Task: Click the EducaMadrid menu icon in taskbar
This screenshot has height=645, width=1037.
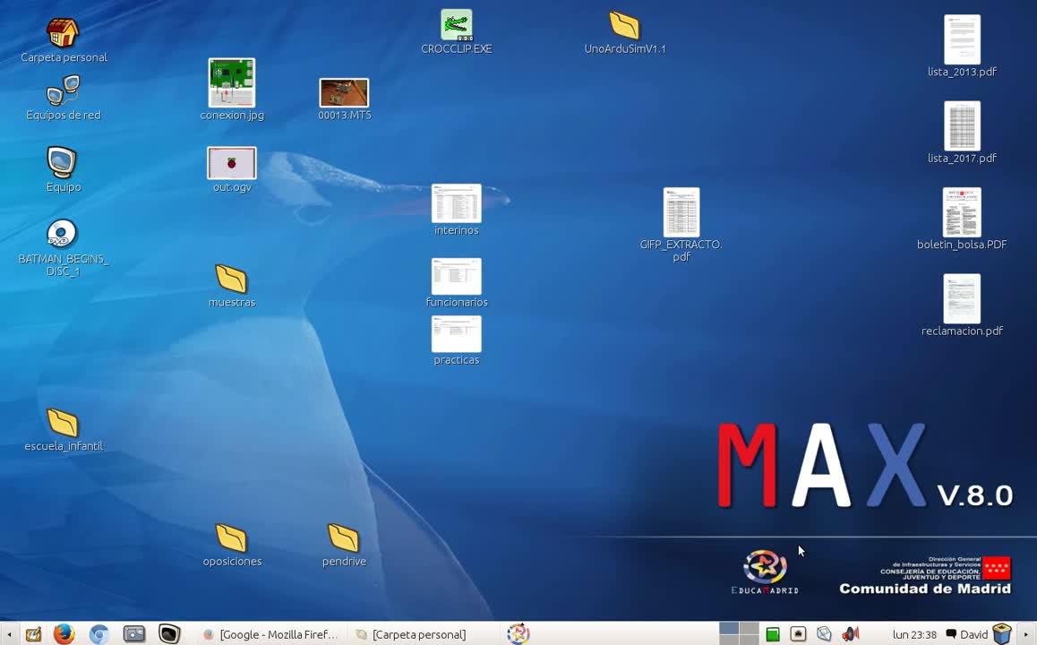Action: 518,634
